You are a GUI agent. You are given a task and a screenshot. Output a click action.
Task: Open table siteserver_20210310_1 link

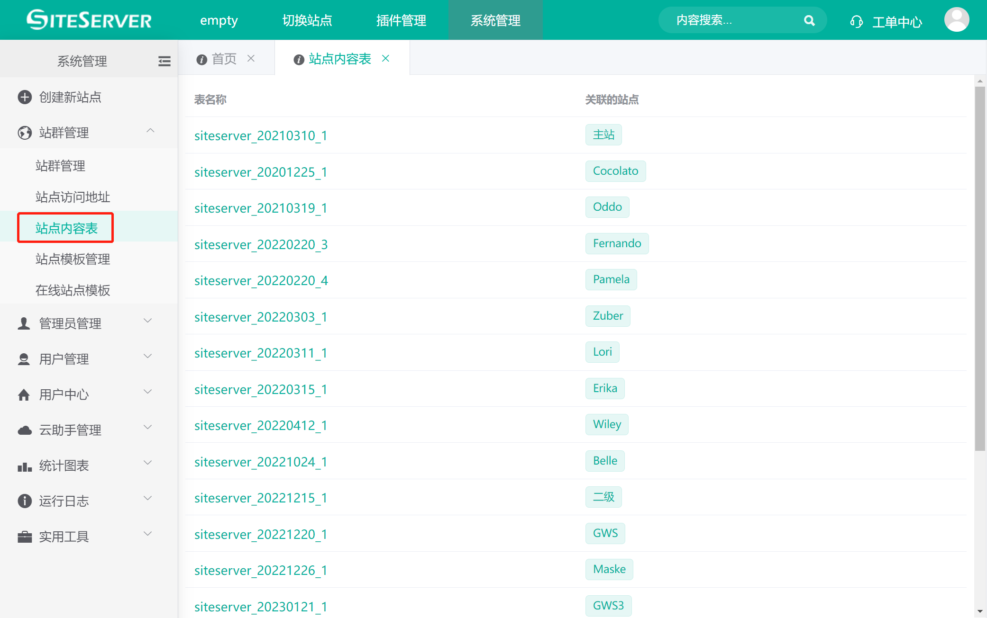coord(261,136)
